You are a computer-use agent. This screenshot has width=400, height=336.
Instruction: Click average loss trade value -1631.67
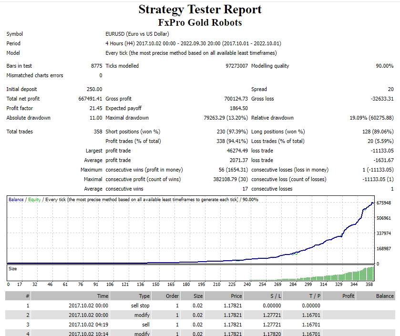(383, 160)
